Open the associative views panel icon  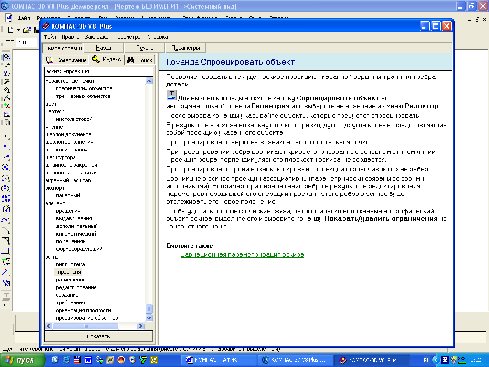(x=7, y=114)
